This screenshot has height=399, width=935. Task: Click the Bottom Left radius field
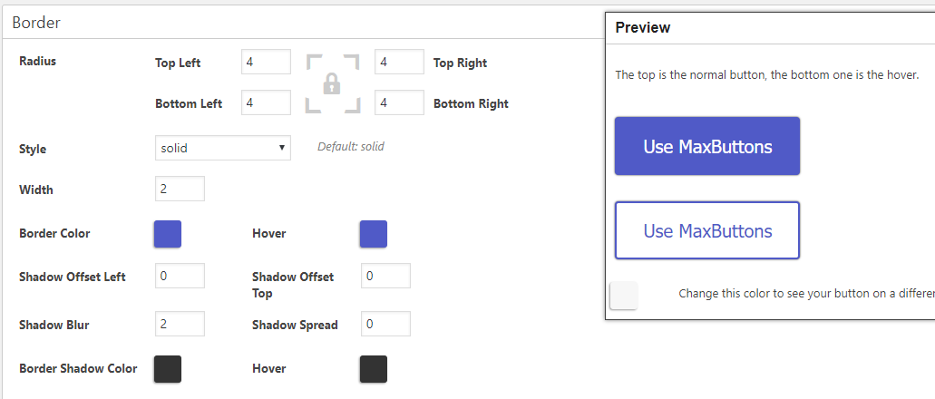pyautogui.click(x=266, y=102)
